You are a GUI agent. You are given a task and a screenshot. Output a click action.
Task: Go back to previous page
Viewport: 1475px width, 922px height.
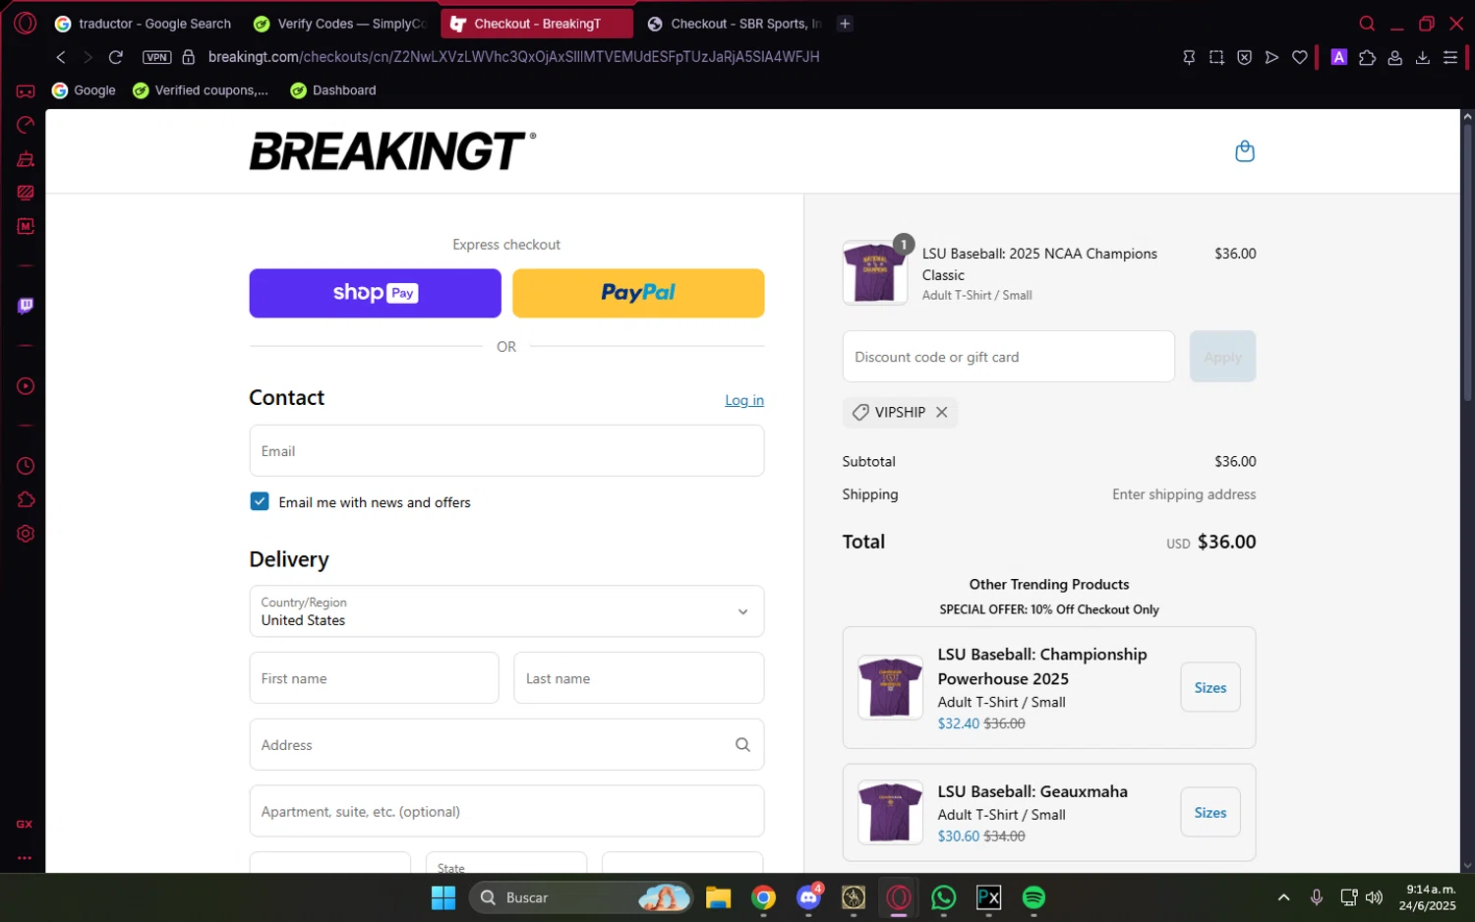coord(61,57)
